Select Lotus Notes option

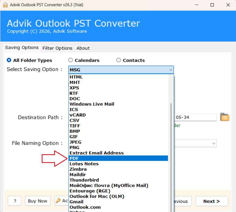pos(118,164)
